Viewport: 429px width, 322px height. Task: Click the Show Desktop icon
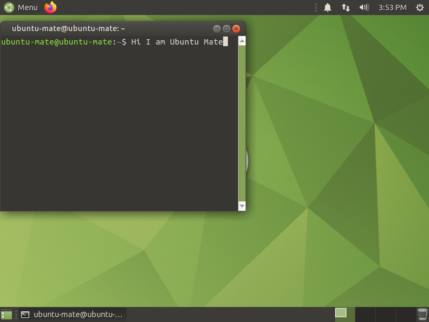click(x=6, y=314)
